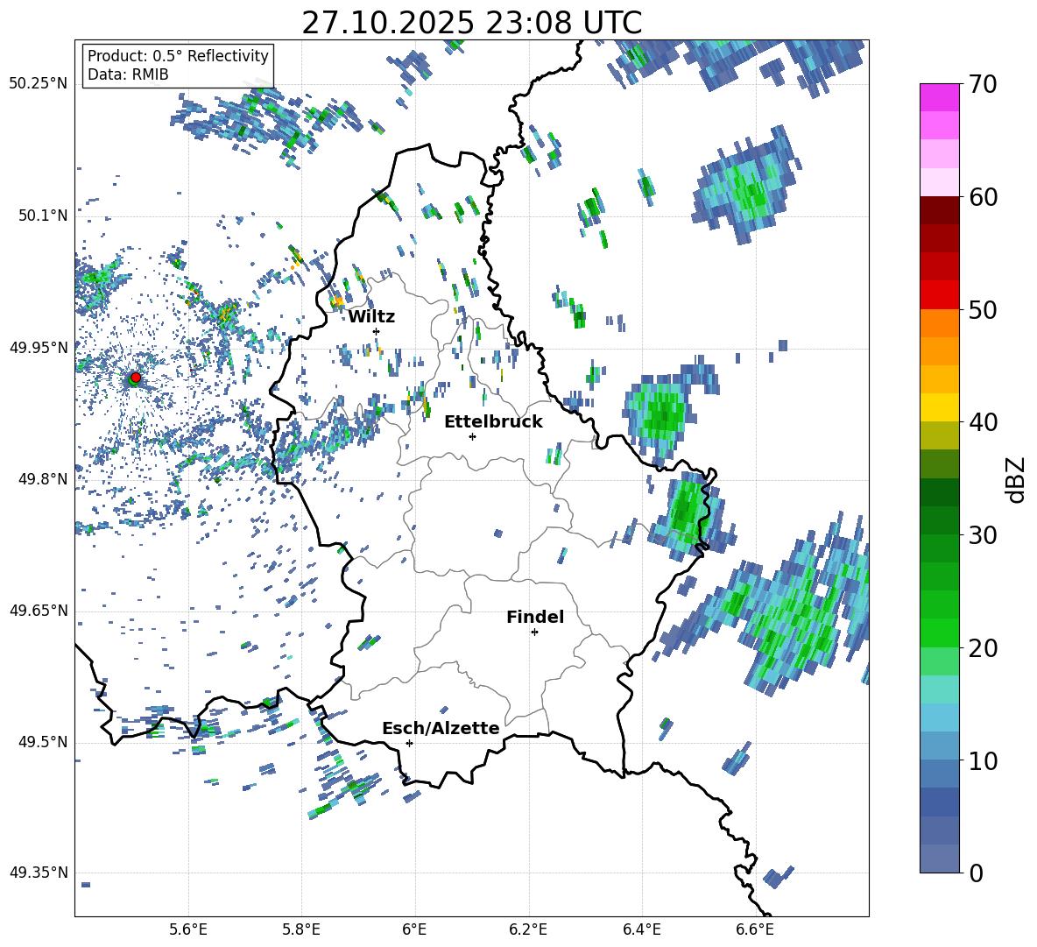Click the red radar site marker
This screenshot has height=947, width=1037.
coord(136,377)
